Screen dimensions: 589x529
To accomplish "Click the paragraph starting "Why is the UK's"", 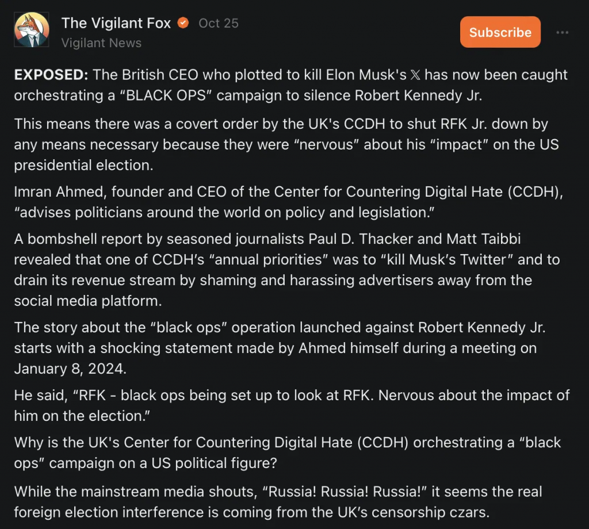I will tap(288, 453).
